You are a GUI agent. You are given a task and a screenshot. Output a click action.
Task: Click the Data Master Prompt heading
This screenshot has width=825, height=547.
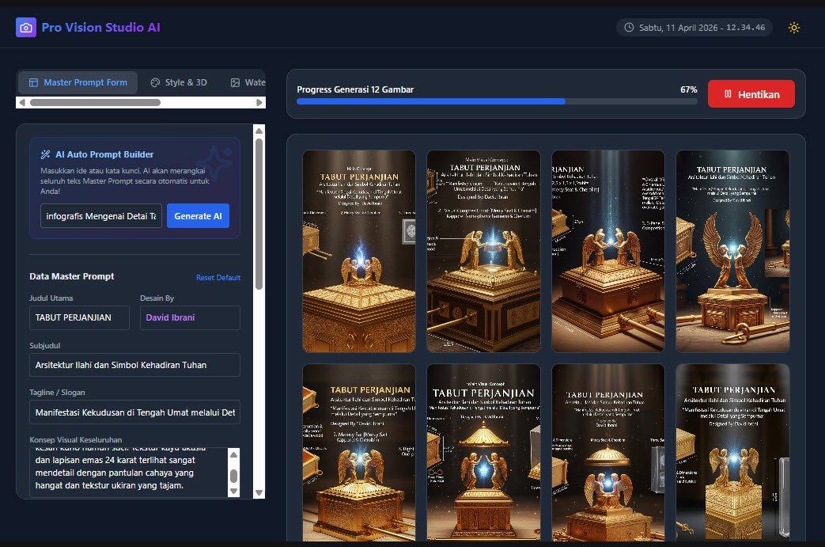click(71, 276)
